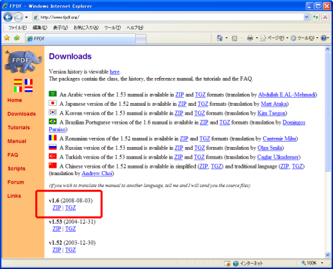Open Forum in the sidebar
The width and height of the screenshot is (333, 269).
[x=16, y=182]
